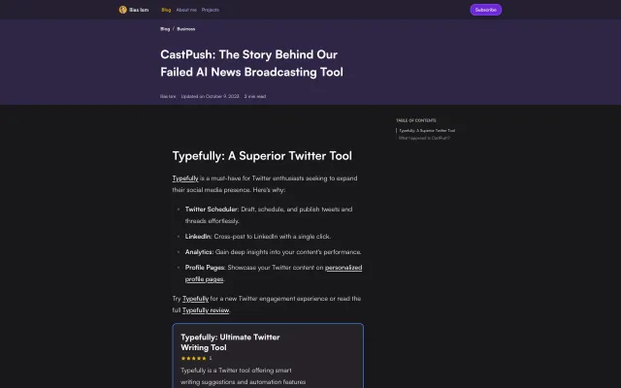The width and height of the screenshot is (621, 388).
Task: Click the Table of Contents header
Action: coord(411,120)
